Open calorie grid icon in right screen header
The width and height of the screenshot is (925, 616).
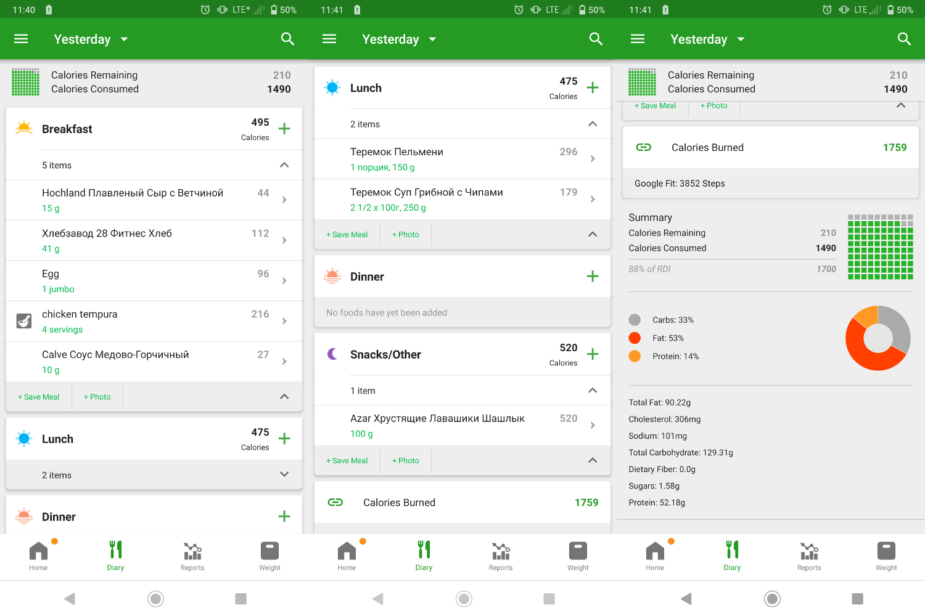[x=642, y=82]
